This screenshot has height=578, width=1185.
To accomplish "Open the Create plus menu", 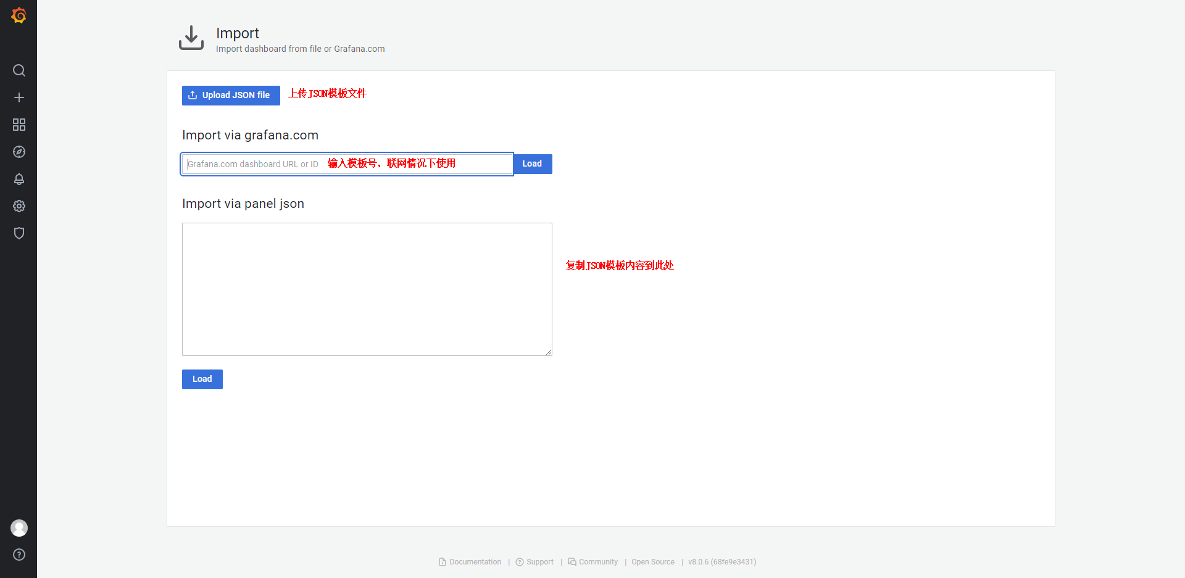I will [x=19, y=97].
